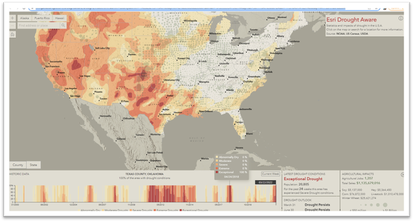Click the Dallas city label on the map
Viewport: 414px width, 222px height.
(x=171, y=96)
